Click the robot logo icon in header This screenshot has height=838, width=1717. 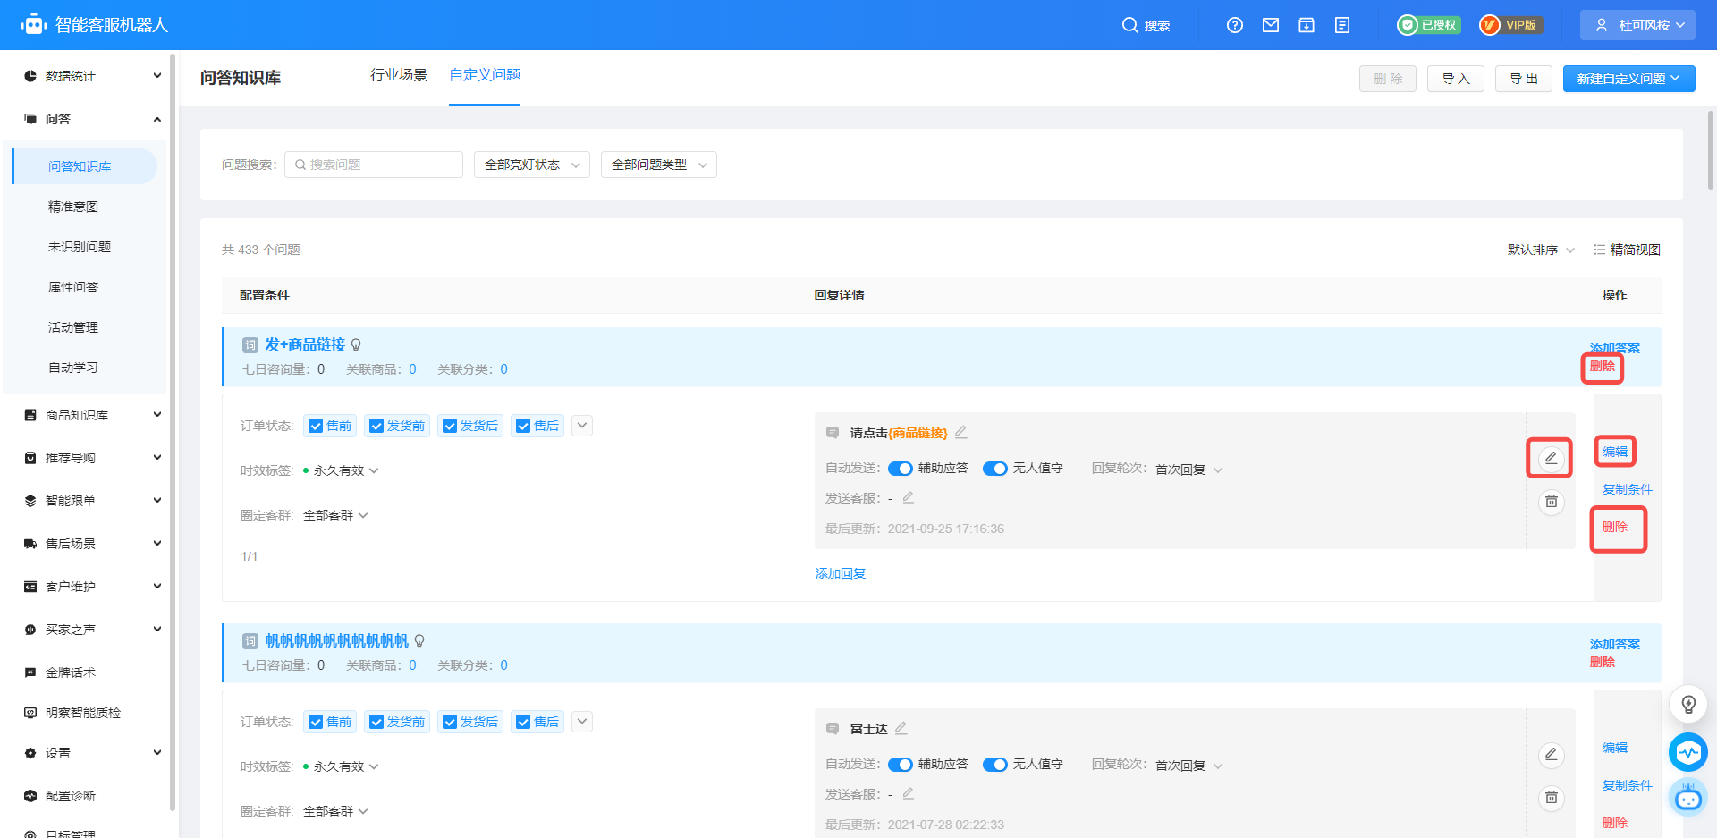click(x=34, y=25)
